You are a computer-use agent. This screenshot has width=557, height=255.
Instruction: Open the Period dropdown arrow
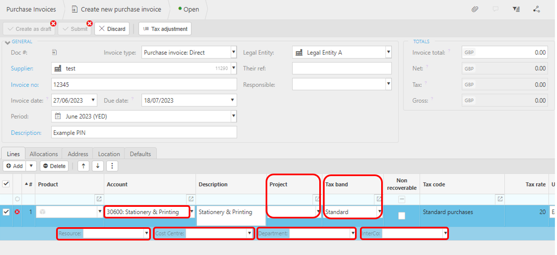point(234,116)
